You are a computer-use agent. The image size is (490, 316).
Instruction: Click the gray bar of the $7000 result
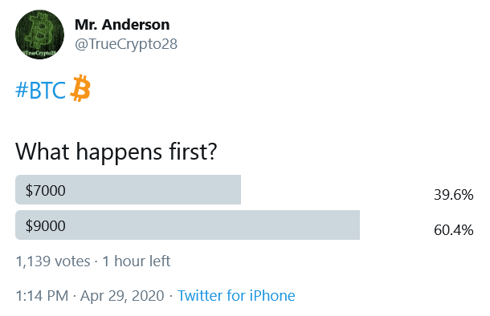point(129,189)
